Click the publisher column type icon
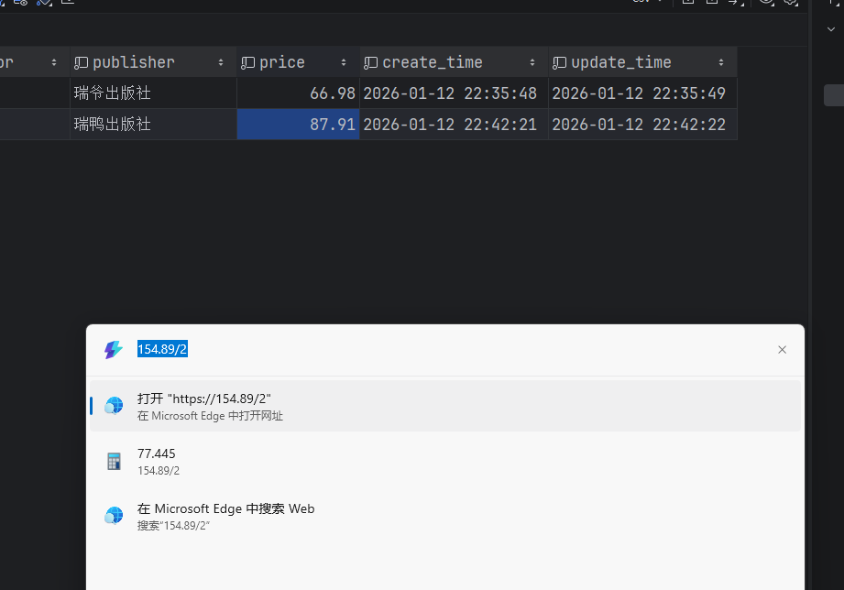The image size is (844, 590). click(x=81, y=63)
